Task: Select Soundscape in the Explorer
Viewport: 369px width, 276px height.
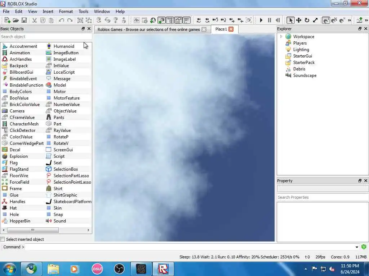Action: (x=305, y=75)
